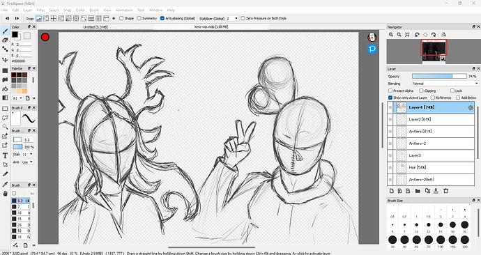Switch to the Untitled document tab
The width and height of the screenshot is (481, 255).
click(96, 27)
